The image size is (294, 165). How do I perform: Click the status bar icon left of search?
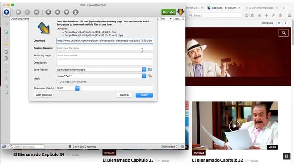[x=4, y=147]
